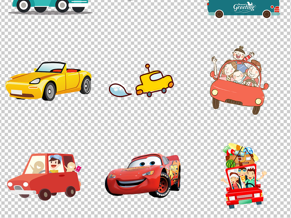
Task: Select the red jeep loaded with luggage
Action: click(244, 175)
